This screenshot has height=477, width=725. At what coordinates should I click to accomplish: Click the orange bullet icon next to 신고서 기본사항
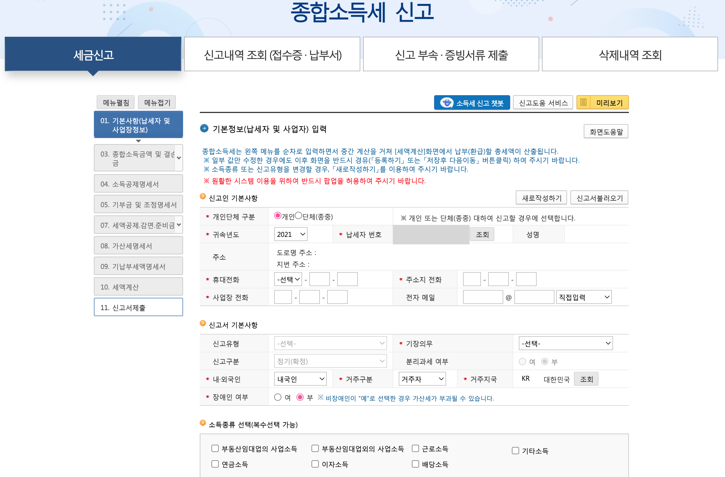pyautogui.click(x=203, y=323)
